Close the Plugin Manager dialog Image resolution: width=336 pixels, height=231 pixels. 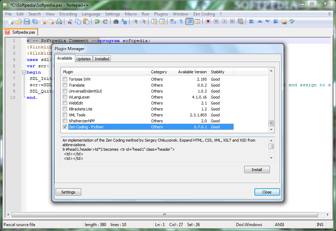[x=267, y=192]
